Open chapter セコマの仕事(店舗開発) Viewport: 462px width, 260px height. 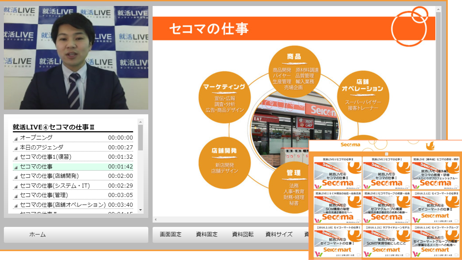point(73,176)
